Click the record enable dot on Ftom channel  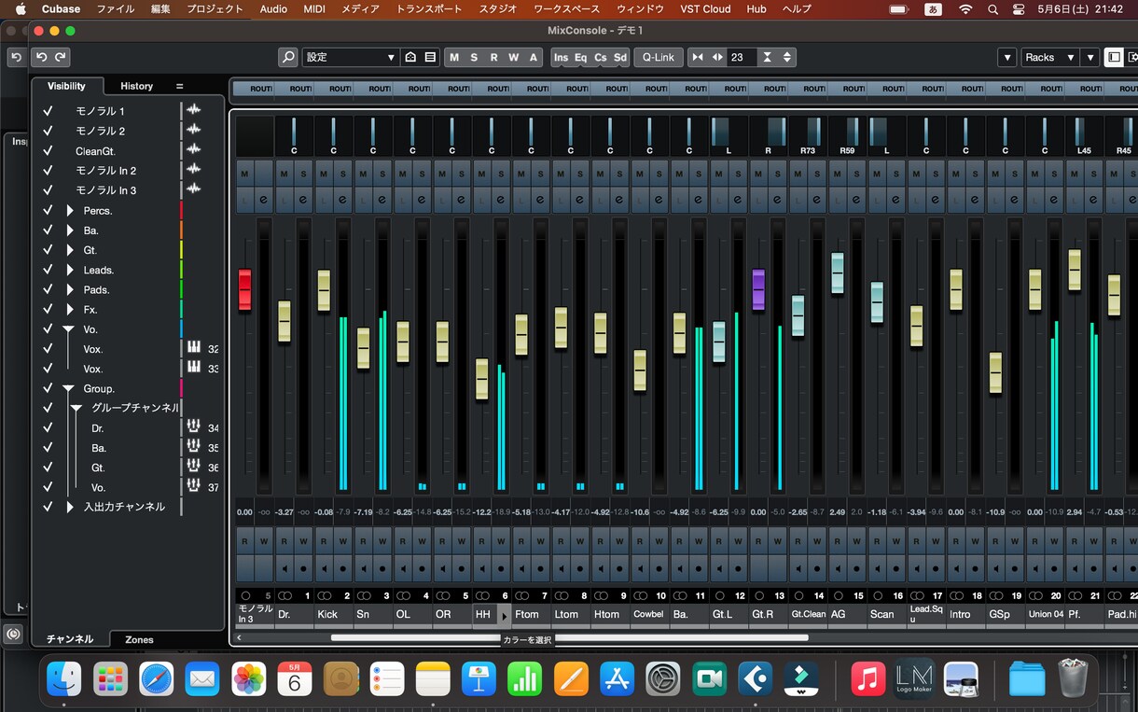click(x=541, y=567)
